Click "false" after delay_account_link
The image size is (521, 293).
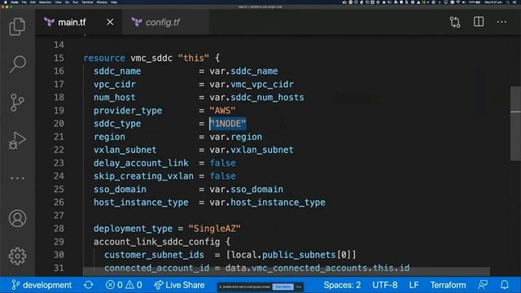tap(222, 163)
